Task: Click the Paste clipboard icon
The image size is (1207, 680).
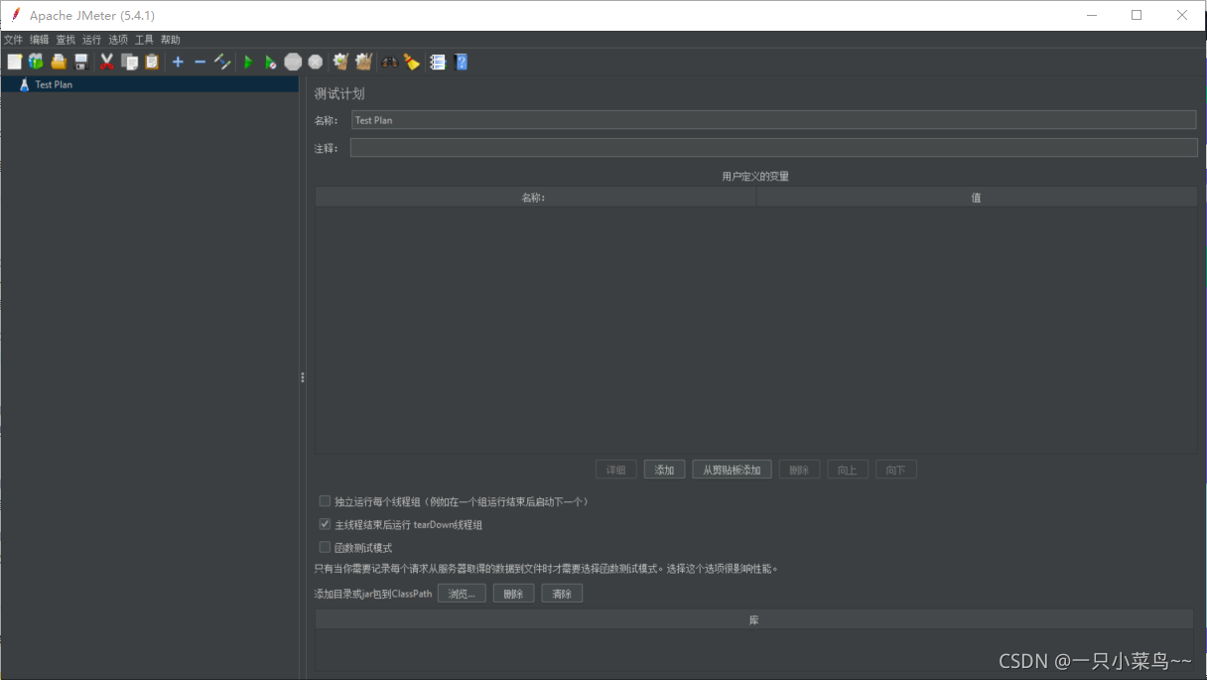Action: pos(152,62)
